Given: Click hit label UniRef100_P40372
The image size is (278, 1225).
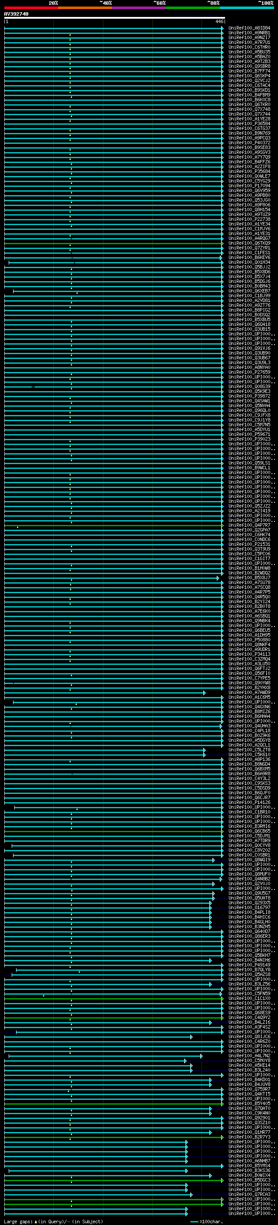Looking at the screenshot, I should point(249,143).
